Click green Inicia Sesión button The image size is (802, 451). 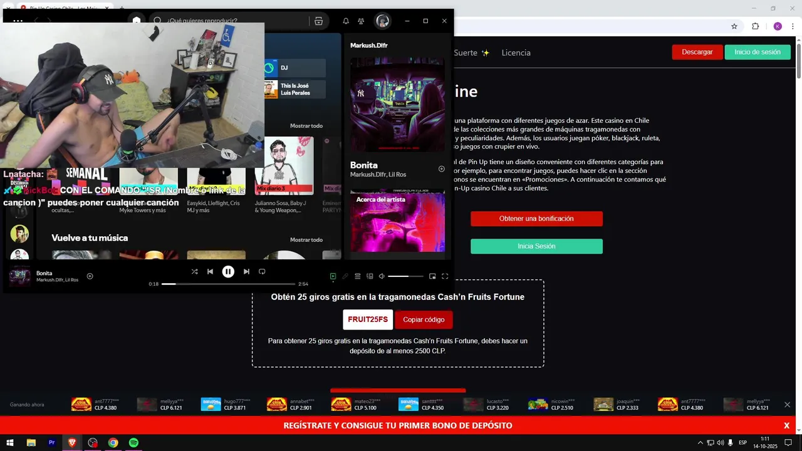(536, 246)
